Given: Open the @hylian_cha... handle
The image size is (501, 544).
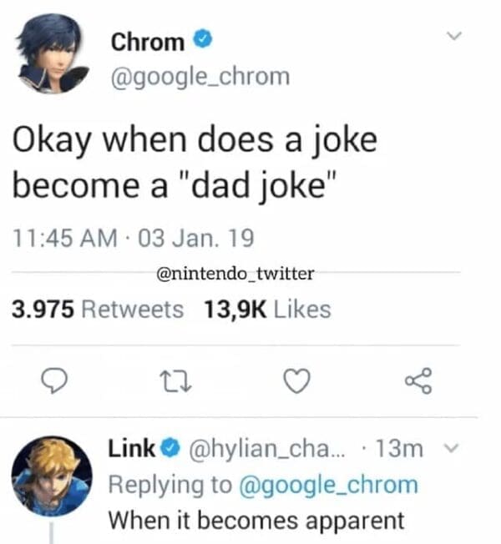Looking at the screenshot, I should point(262,449).
